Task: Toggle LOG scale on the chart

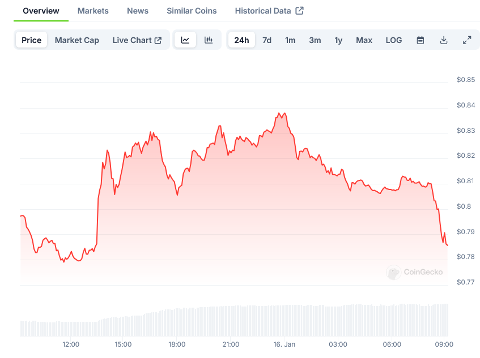Action: click(x=394, y=40)
